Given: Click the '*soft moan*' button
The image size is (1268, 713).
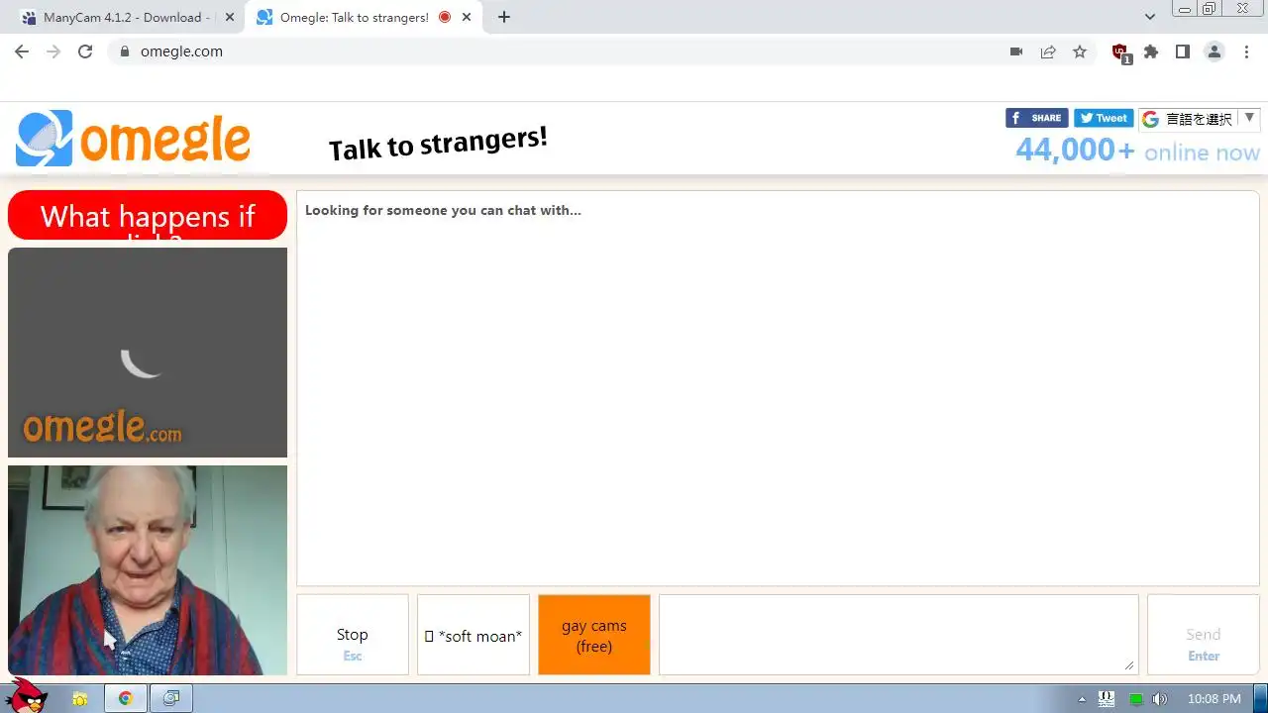Looking at the screenshot, I should tap(474, 635).
